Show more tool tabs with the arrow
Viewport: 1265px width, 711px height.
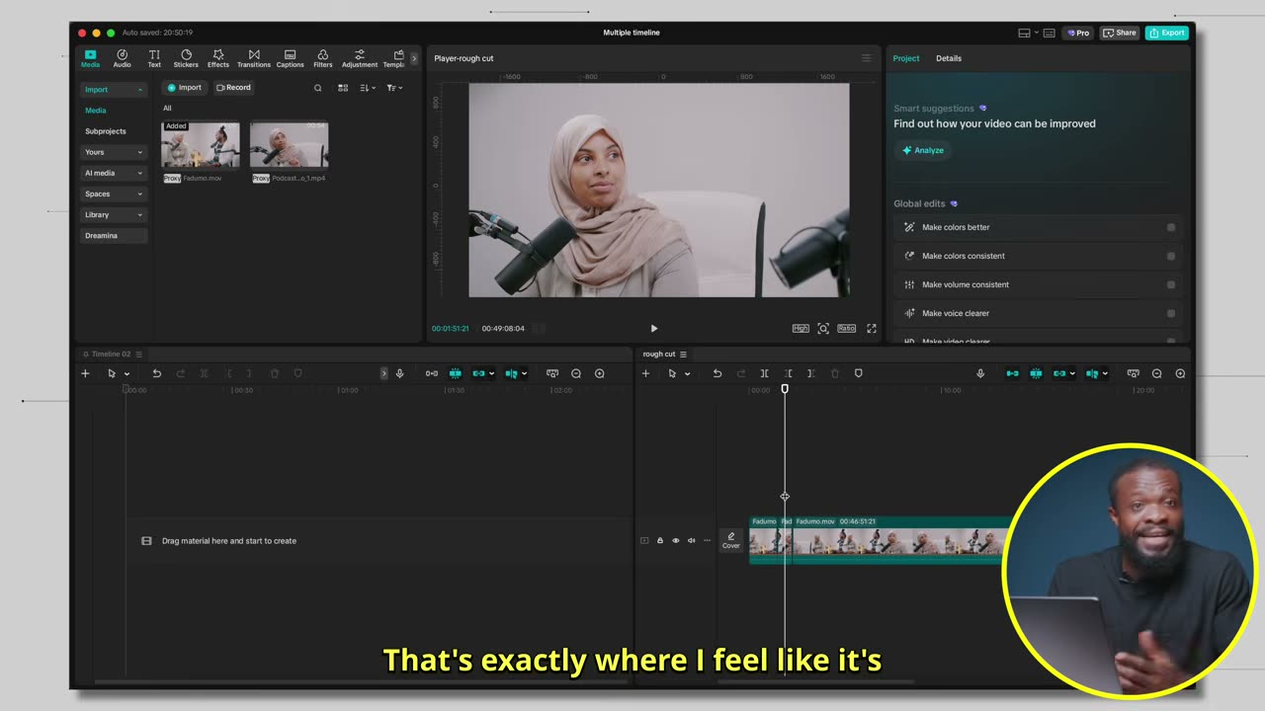pos(414,58)
